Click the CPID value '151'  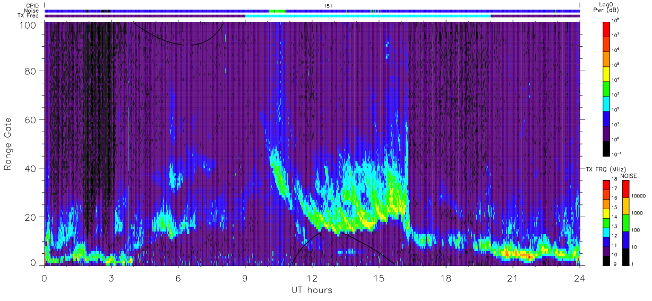pyautogui.click(x=328, y=5)
